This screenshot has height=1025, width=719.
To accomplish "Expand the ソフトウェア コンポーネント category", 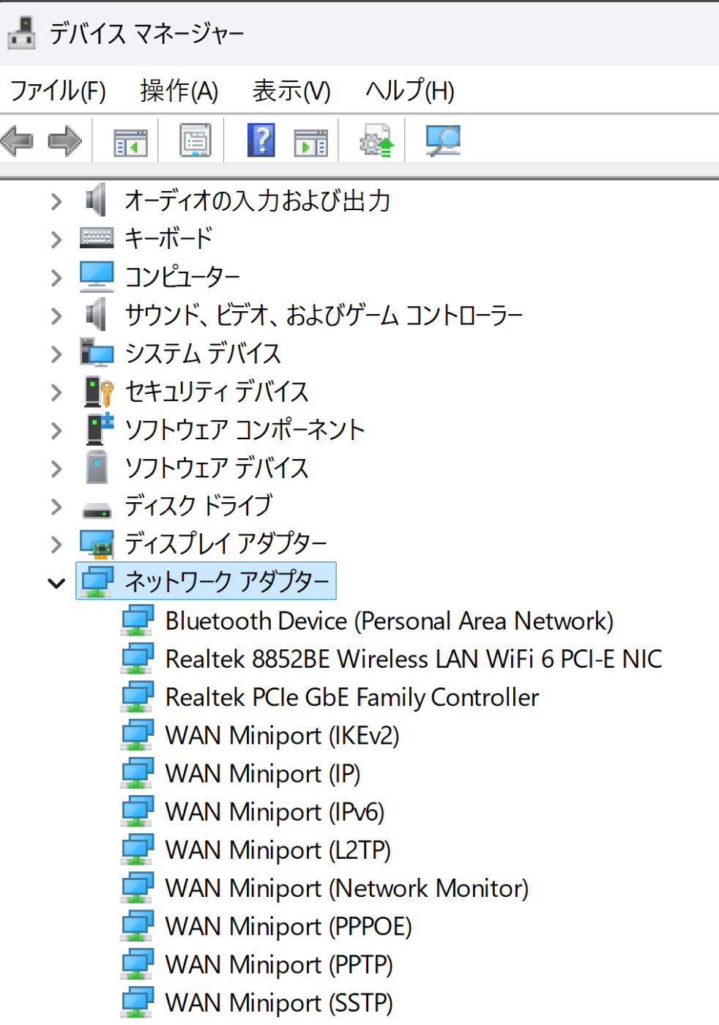I will 56,430.
